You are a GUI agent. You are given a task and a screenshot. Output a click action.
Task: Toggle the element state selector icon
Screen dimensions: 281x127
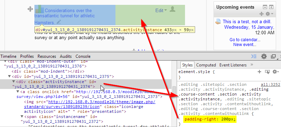tap(267, 72)
